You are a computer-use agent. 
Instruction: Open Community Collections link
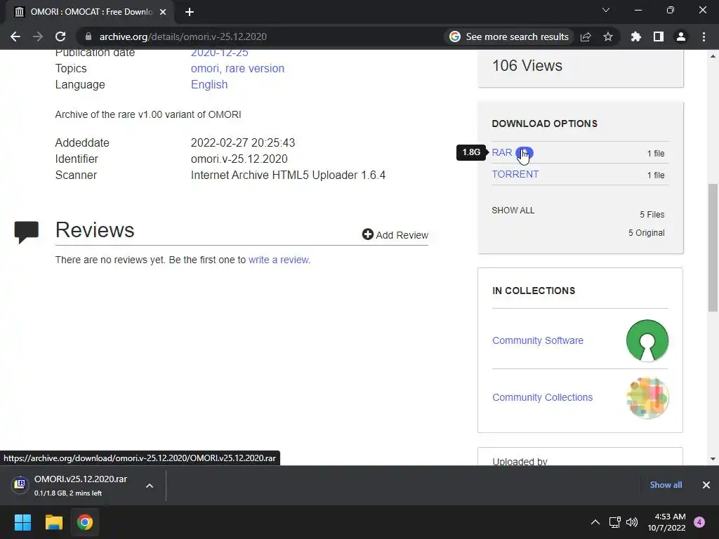(542, 397)
